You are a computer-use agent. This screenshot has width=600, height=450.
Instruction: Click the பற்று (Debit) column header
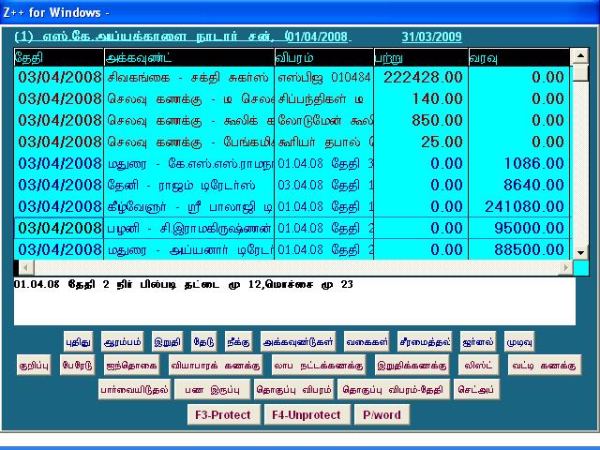tap(421, 57)
